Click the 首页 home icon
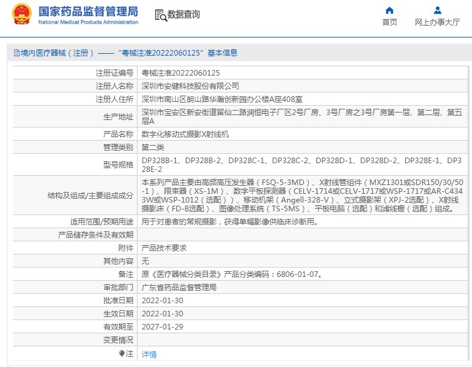Viewport: 472px width, 367px height. [x=389, y=11]
